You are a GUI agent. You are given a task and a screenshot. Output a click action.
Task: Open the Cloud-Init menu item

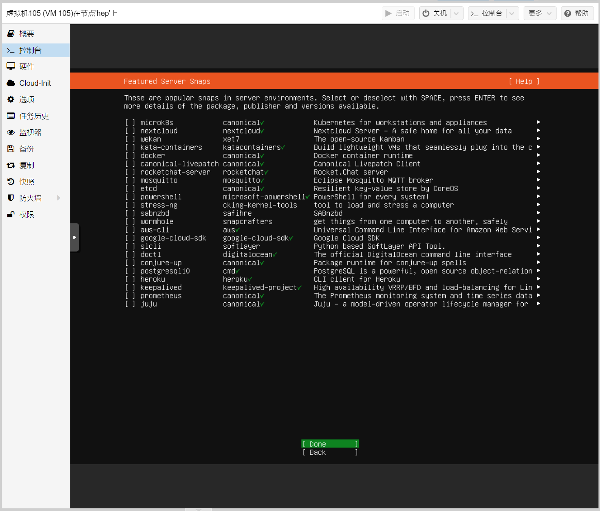point(36,83)
